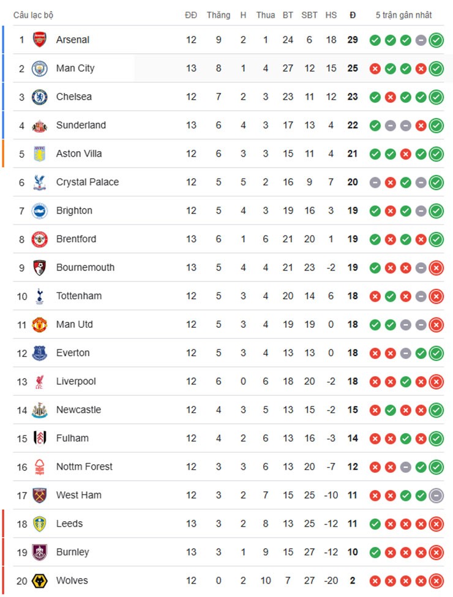Click the Arsenal club crest
Viewport: 453px width, 597px height.
pos(40,40)
